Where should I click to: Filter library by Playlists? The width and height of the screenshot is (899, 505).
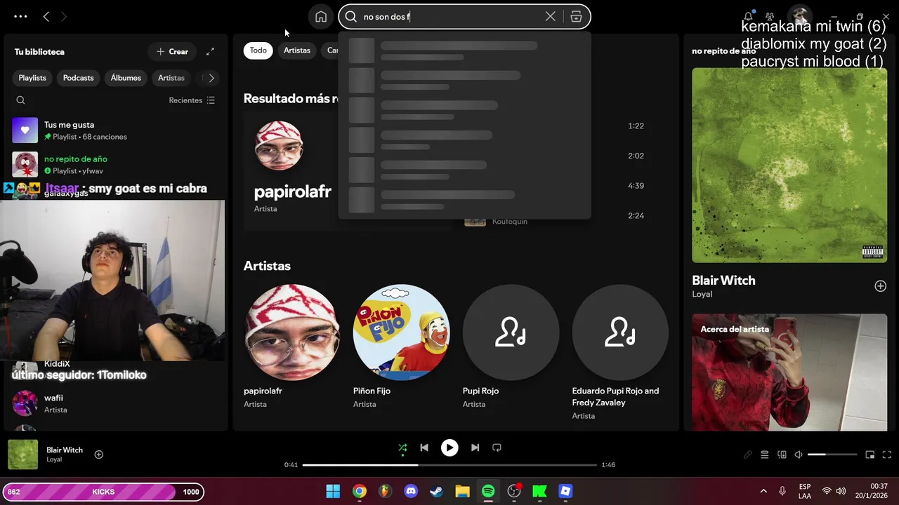coord(32,78)
